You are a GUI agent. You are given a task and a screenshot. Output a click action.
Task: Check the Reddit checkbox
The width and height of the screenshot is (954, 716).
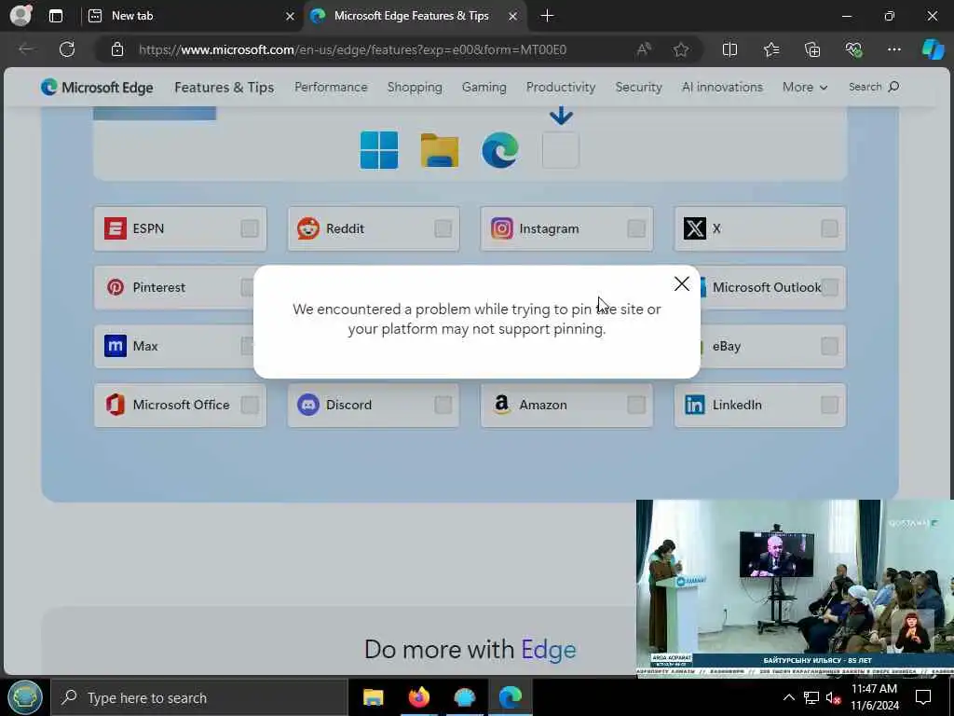(x=443, y=229)
